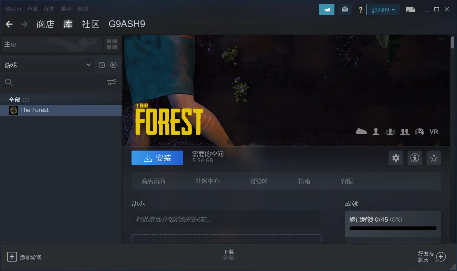Open the help question mark icon
The width and height of the screenshot is (457, 271).
[360, 10]
